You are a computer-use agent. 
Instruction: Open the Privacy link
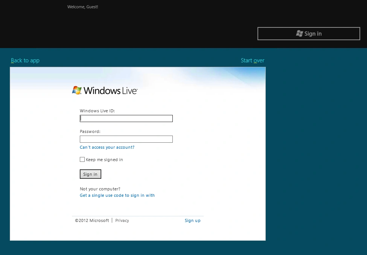122,220
